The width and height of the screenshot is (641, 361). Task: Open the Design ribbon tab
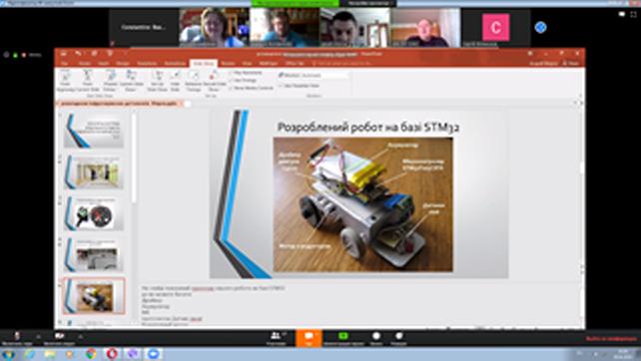point(123,63)
